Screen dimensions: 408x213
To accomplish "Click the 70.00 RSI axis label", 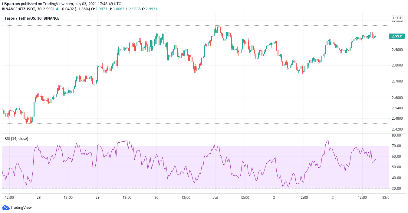I will pyautogui.click(x=396, y=146).
